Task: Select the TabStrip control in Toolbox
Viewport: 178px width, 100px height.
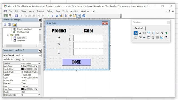Action: pos(144,37)
